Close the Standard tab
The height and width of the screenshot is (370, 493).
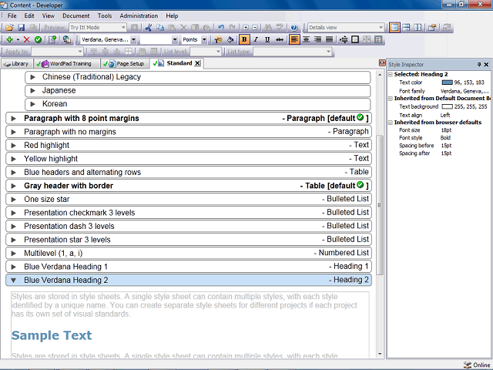[x=197, y=63]
